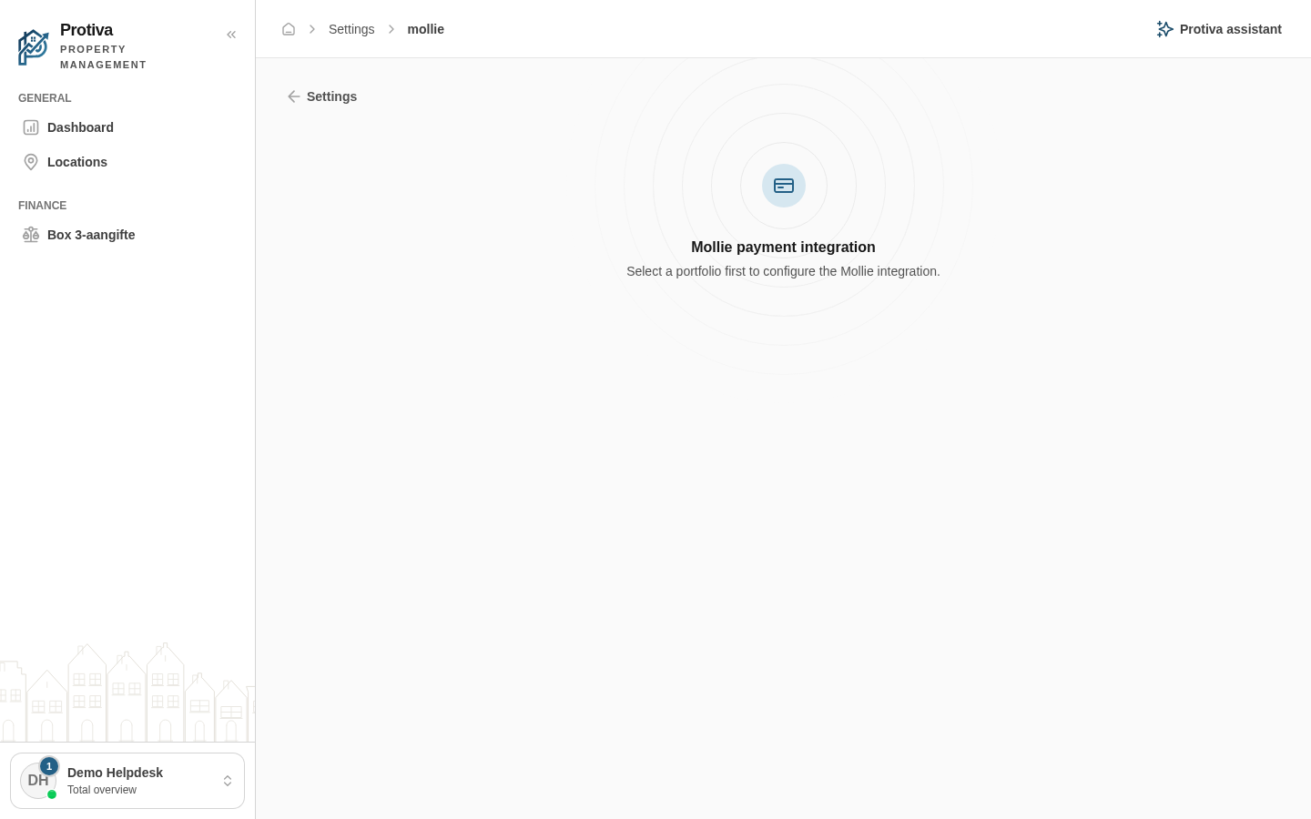Image resolution: width=1311 pixels, height=819 pixels.
Task: Click the Mollie payment integration heading
Action: tap(783, 247)
